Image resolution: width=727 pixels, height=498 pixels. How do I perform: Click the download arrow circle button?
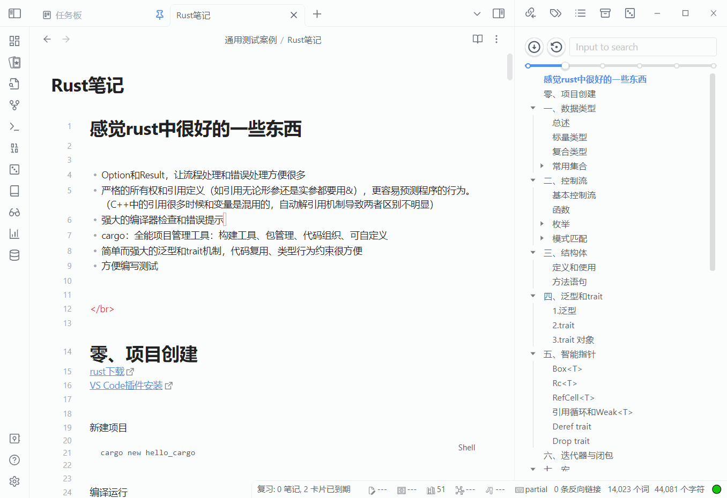[x=534, y=47]
